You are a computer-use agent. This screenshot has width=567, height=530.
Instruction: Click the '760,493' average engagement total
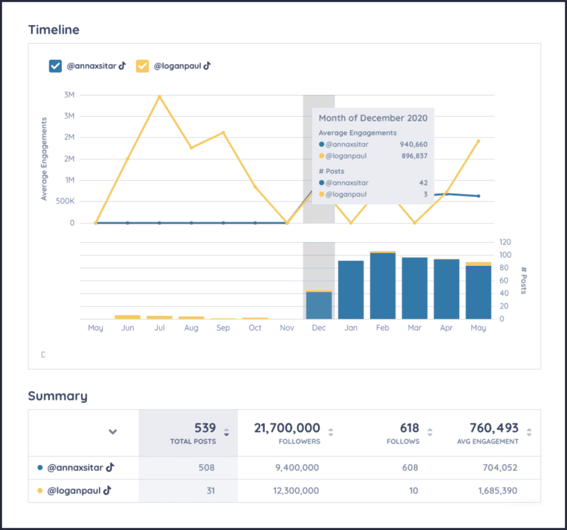pyautogui.click(x=494, y=428)
